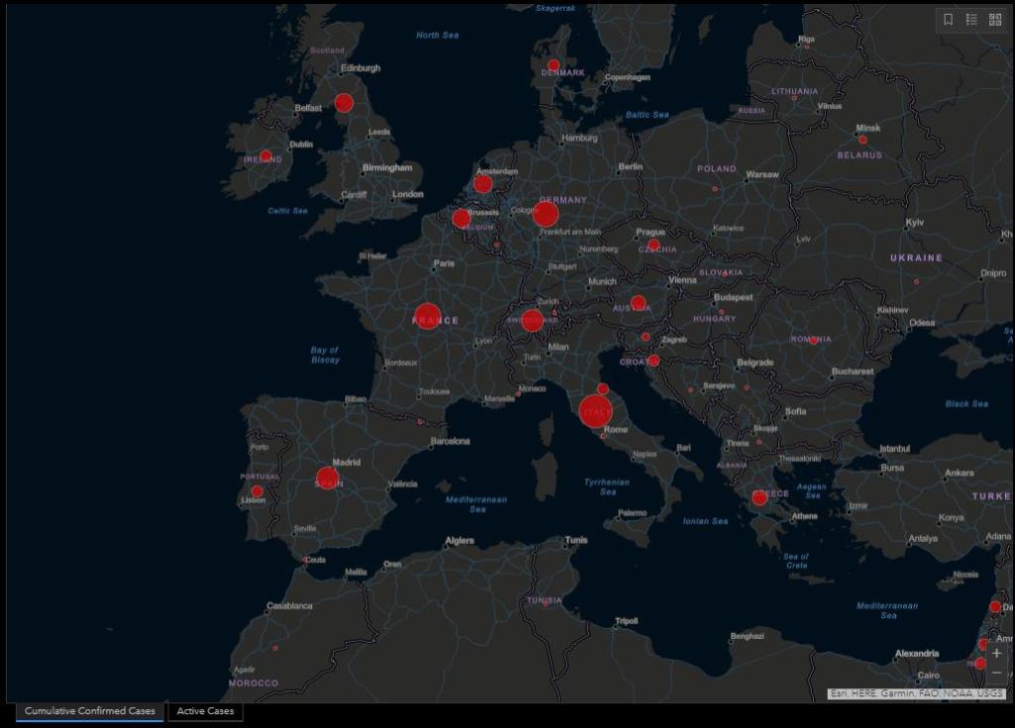
Task: Select the red case marker on France
Action: [427, 317]
